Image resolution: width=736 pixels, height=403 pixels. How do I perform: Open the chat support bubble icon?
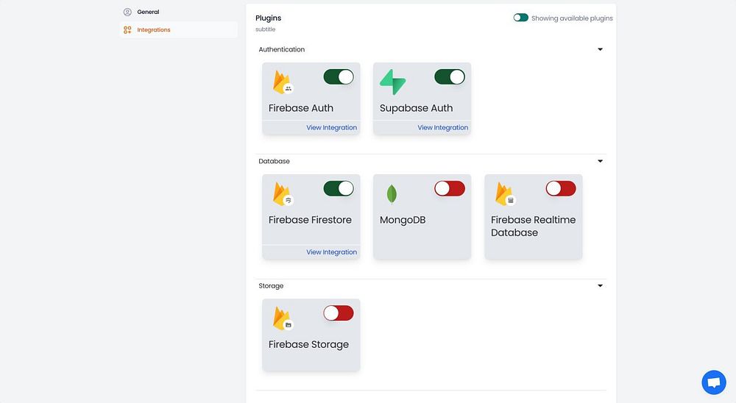(713, 382)
